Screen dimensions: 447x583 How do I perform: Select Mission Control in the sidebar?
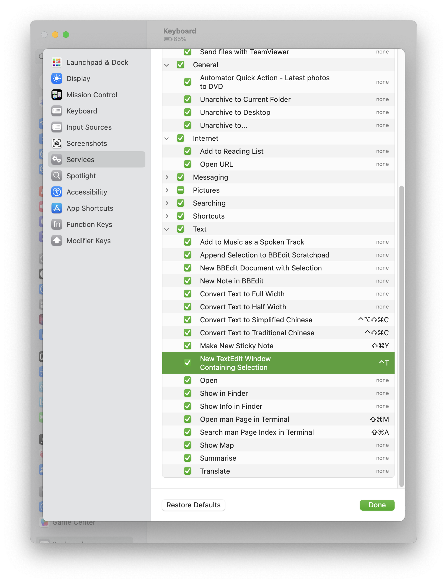point(97,95)
